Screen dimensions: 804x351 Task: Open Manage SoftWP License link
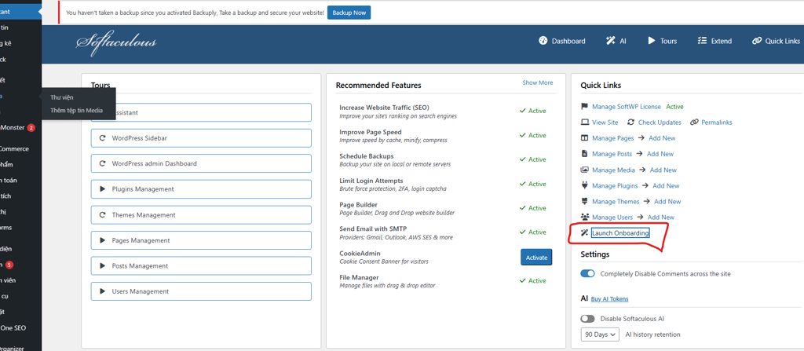point(627,107)
